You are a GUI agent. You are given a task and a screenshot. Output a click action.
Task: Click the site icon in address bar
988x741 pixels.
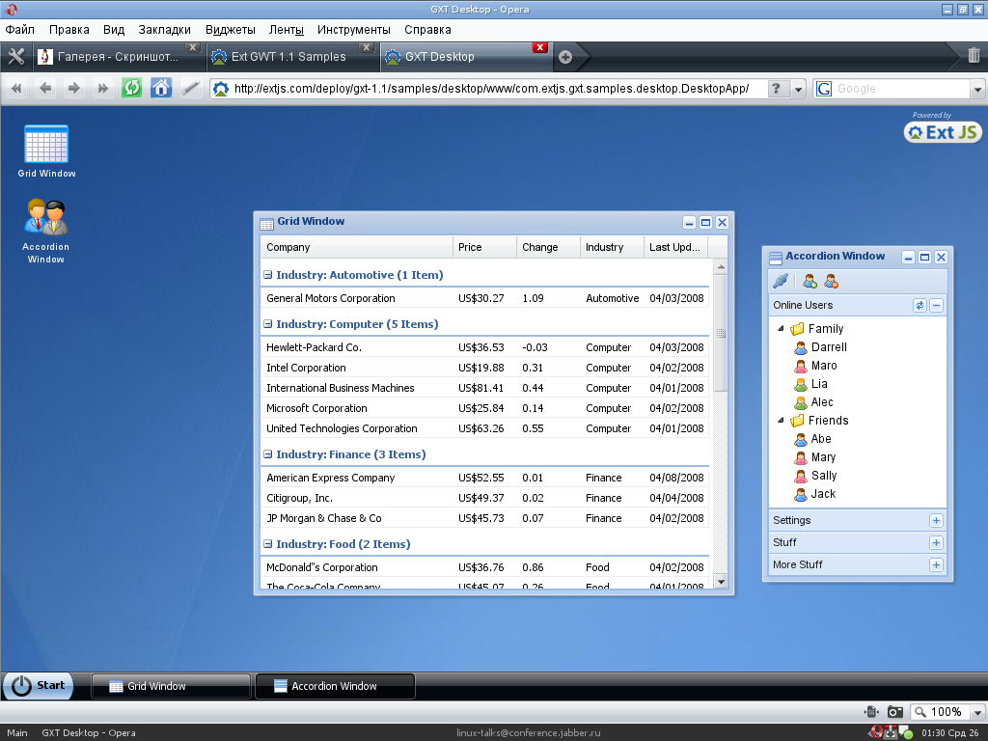tap(221, 89)
